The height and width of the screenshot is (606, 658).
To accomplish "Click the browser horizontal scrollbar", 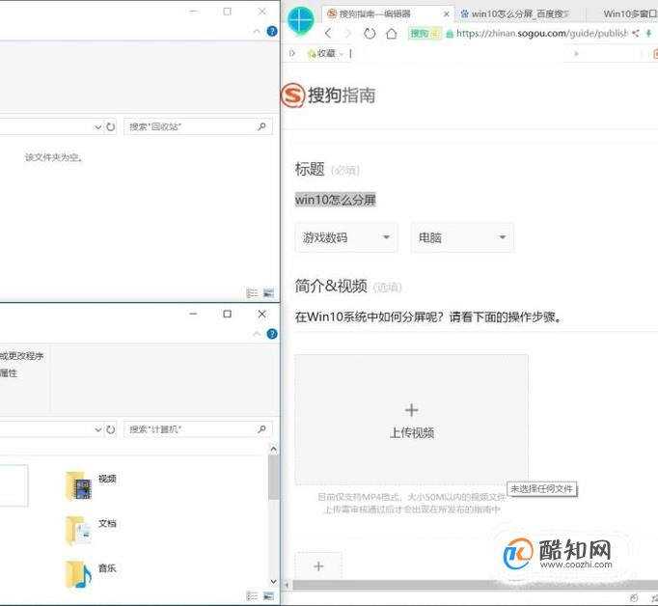I will point(476,585).
